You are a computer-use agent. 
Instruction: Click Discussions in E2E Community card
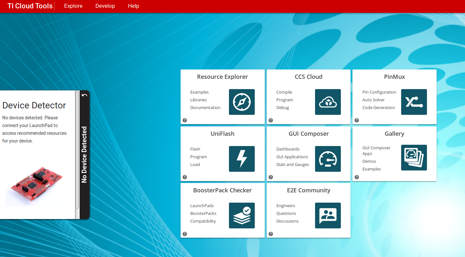click(x=288, y=221)
